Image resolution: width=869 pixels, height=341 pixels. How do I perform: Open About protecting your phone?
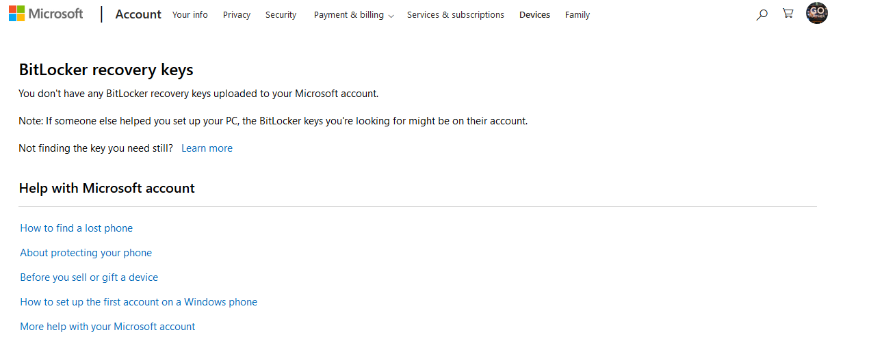(86, 253)
